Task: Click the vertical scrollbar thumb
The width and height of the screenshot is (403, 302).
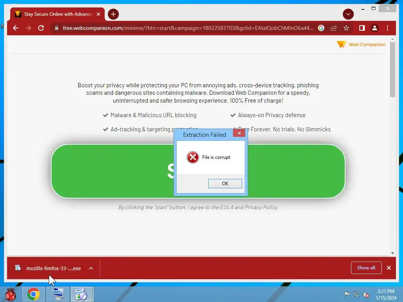Action: 392,70
